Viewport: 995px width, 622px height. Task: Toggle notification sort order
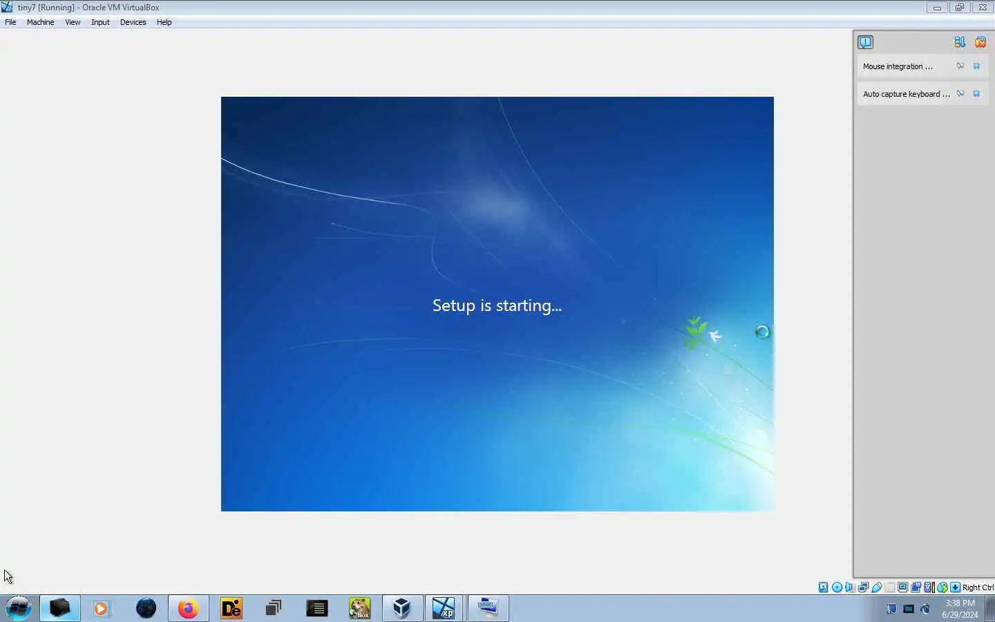960,42
